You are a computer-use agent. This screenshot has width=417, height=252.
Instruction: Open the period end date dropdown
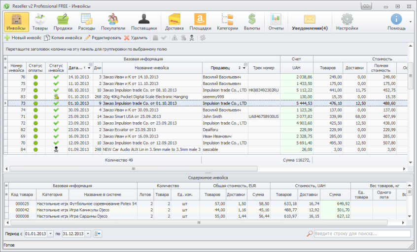point(88,234)
